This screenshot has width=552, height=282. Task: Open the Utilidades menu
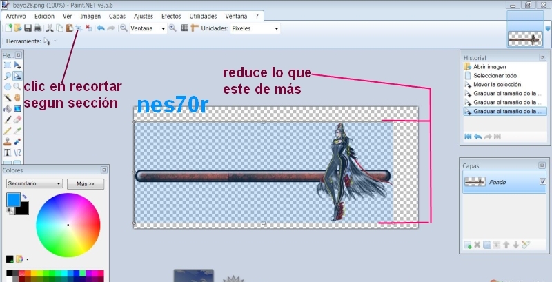(203, 16)
